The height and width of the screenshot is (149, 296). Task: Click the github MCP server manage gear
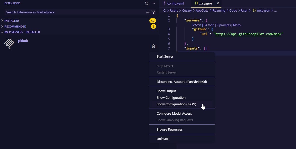tap(153, 46)
